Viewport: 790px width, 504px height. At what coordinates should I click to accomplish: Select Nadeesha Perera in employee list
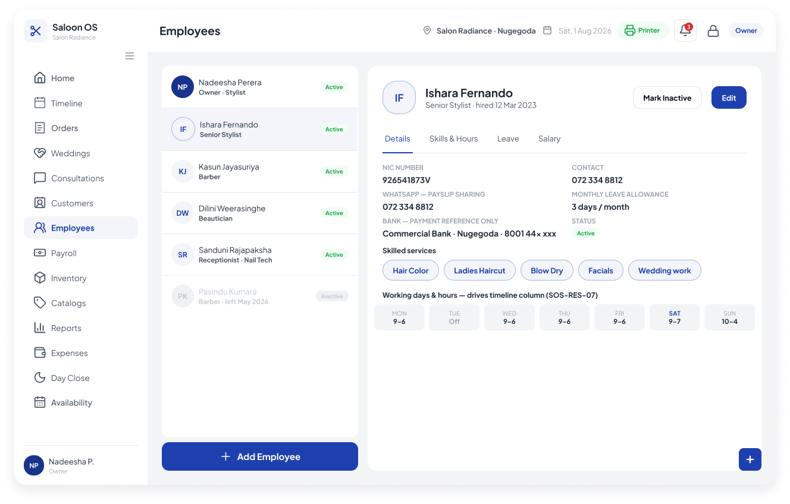(260, 87)
